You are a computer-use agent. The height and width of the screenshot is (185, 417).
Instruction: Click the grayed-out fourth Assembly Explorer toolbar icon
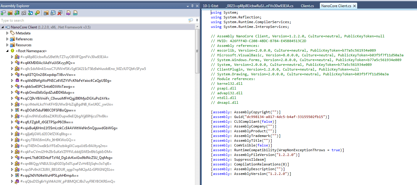[24, 13]
